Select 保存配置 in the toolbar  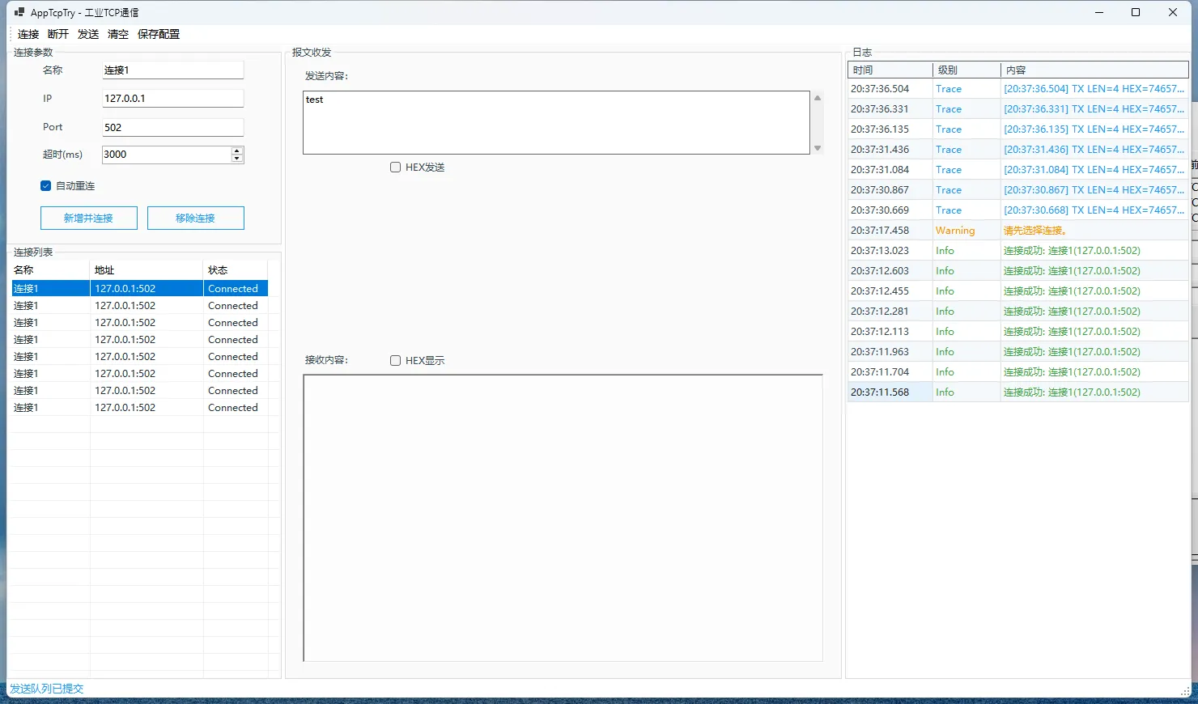click(159, 34)
